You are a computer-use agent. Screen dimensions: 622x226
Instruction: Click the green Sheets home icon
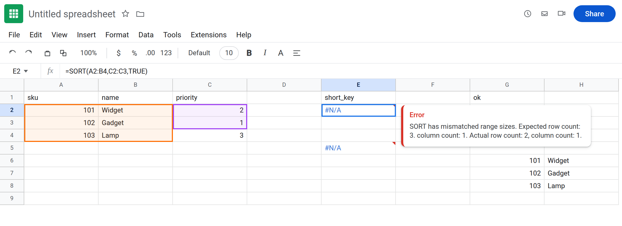tap(14, 14)
